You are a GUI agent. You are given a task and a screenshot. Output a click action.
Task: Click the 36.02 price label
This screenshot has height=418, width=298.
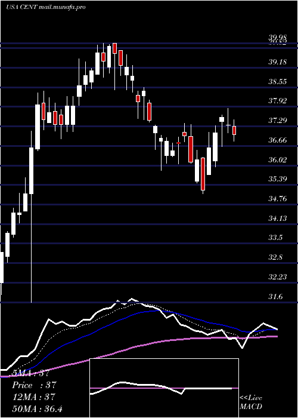click(277, 159)
